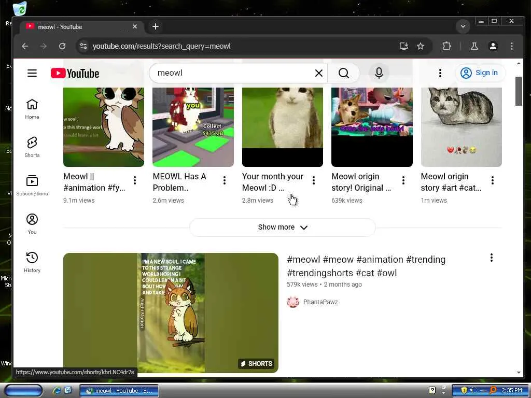Click the Windows Start button

[23, 391]
